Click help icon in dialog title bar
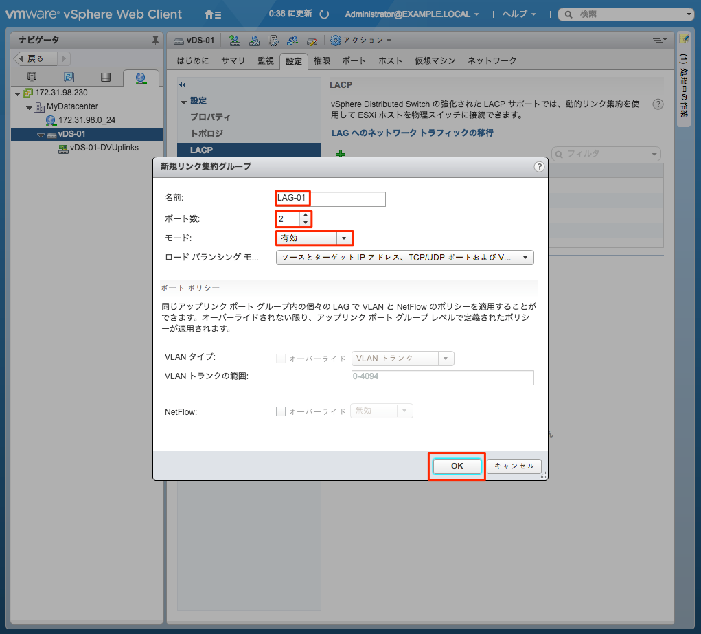The width and height of the screenshot is (701, 634). [539, 166]
